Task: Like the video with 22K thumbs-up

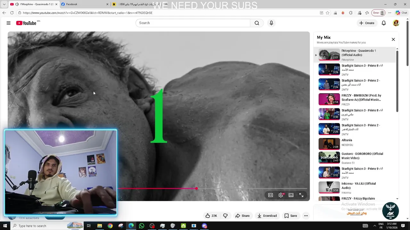Action: pyautogui.click(x=211, y=216)
